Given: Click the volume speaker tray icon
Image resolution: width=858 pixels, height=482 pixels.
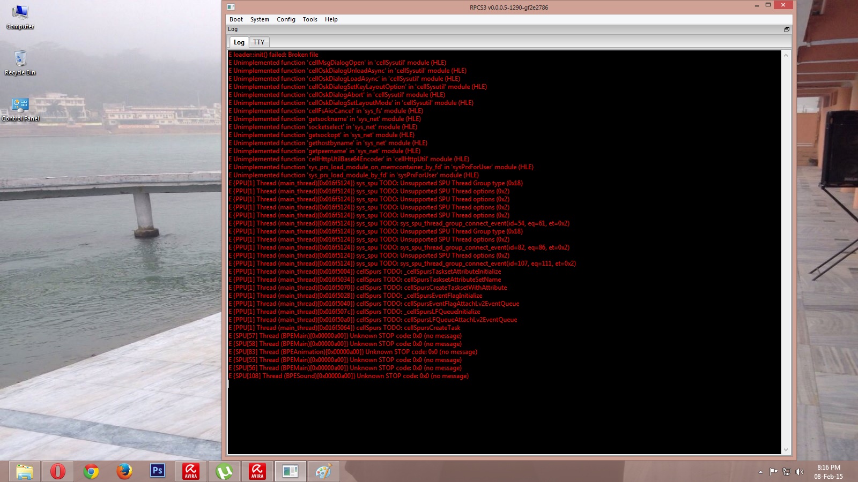Looking at the screenshot, I should (800, 472).
